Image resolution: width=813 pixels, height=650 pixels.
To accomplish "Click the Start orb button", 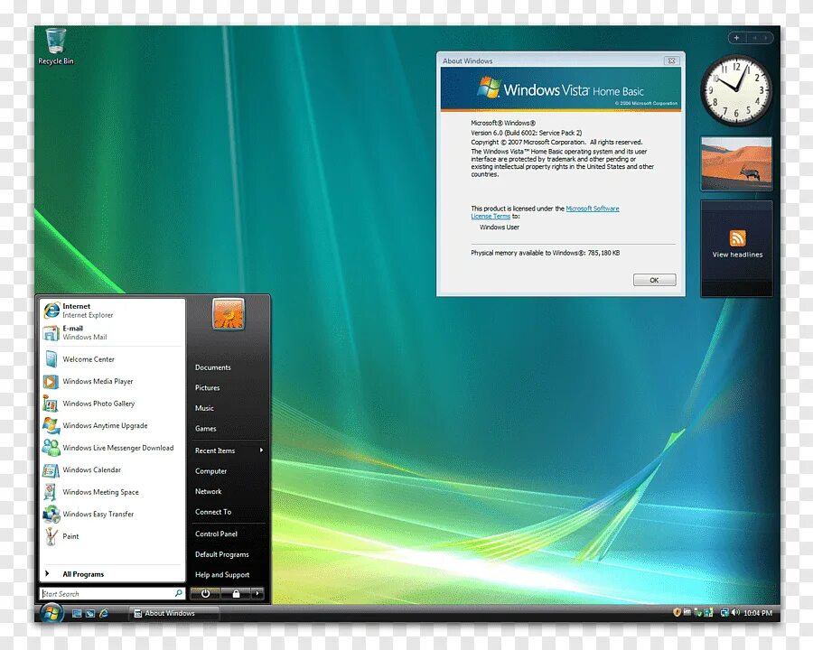I will tap(51, 613).
